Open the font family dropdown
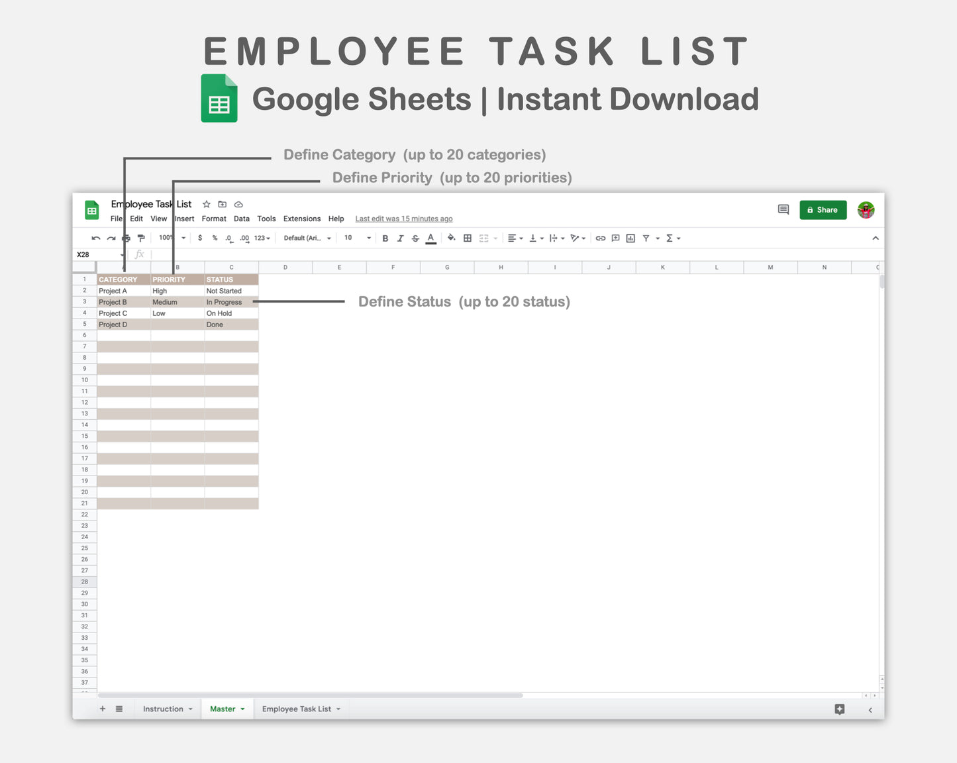This screenshot has width=957, height=763. [x=307, y=238]
